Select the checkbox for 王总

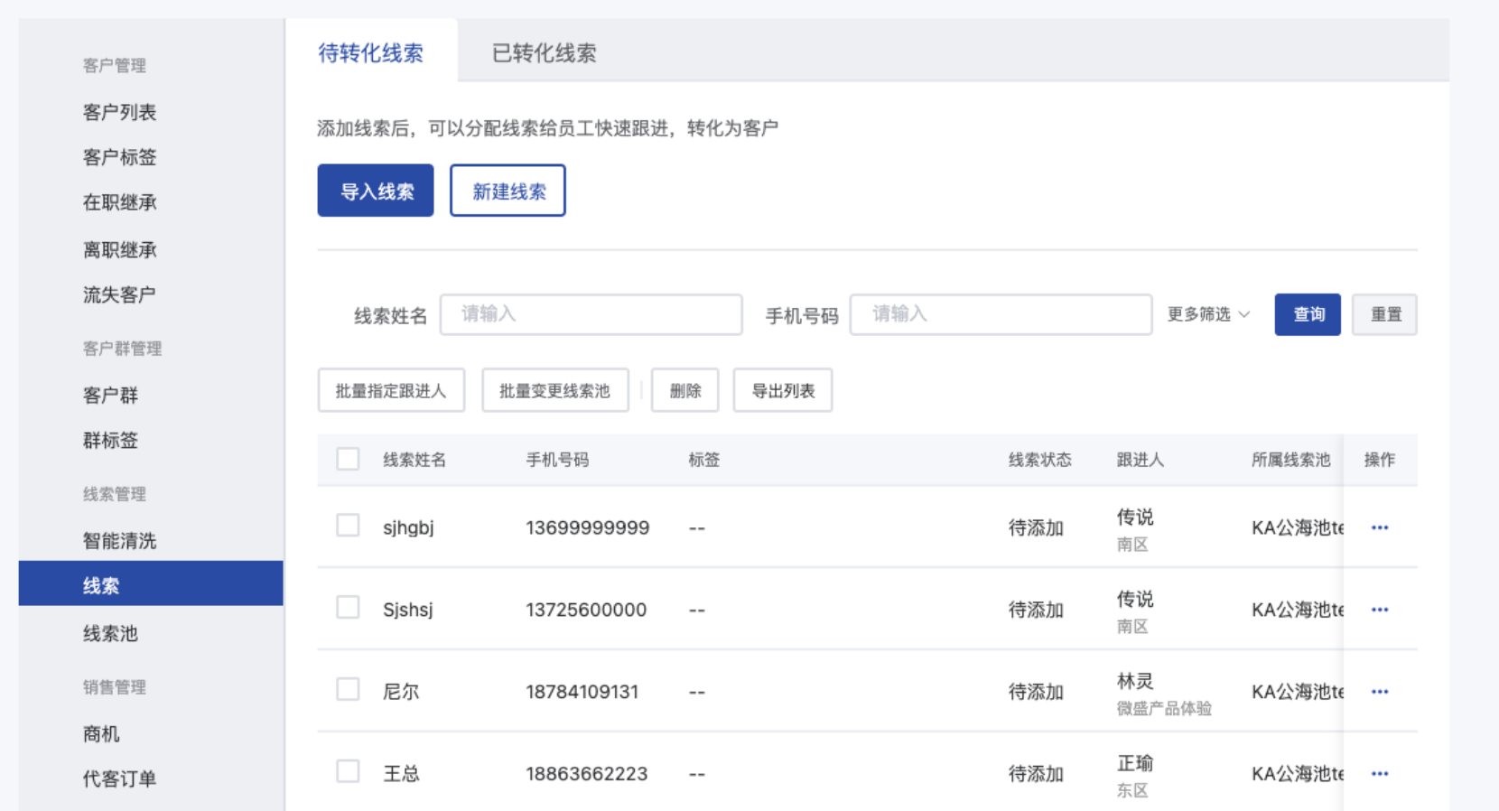348,771
